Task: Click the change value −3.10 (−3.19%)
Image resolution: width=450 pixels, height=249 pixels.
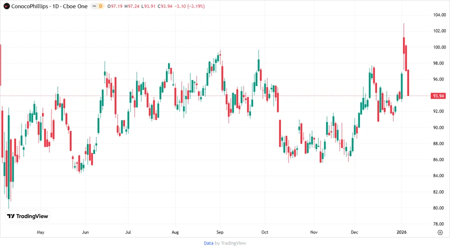Action: click(189, 6)
